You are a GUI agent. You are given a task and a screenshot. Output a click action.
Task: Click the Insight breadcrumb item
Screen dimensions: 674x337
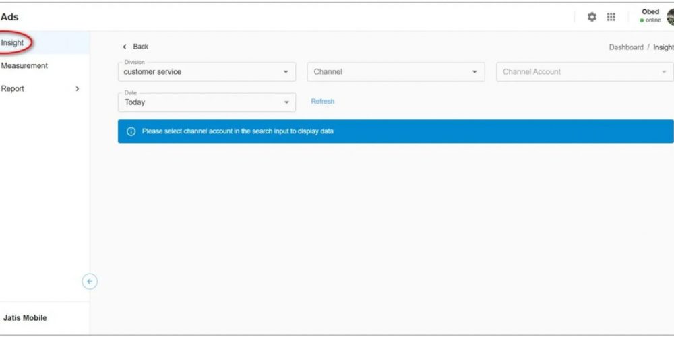coord(663,47)
